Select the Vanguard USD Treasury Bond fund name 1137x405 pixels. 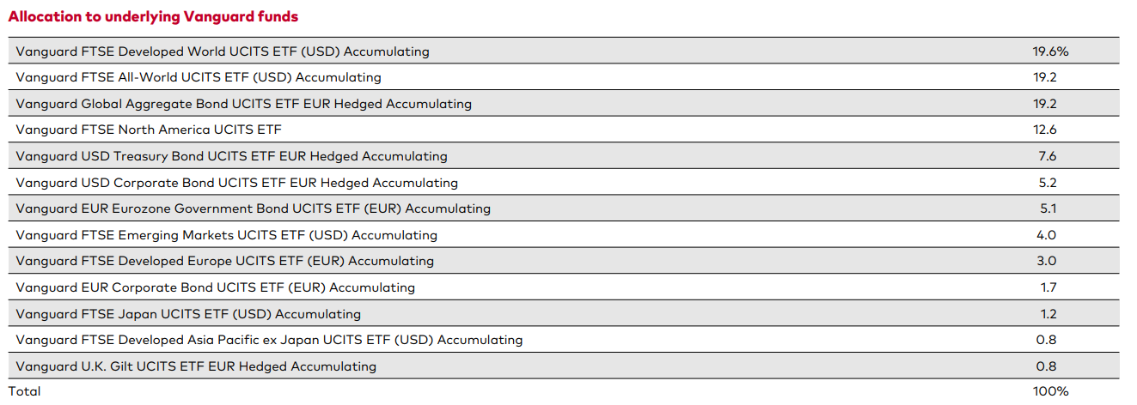click(x=232, y=156)
